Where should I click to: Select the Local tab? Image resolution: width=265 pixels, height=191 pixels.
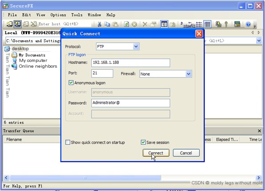coord(32,33)
